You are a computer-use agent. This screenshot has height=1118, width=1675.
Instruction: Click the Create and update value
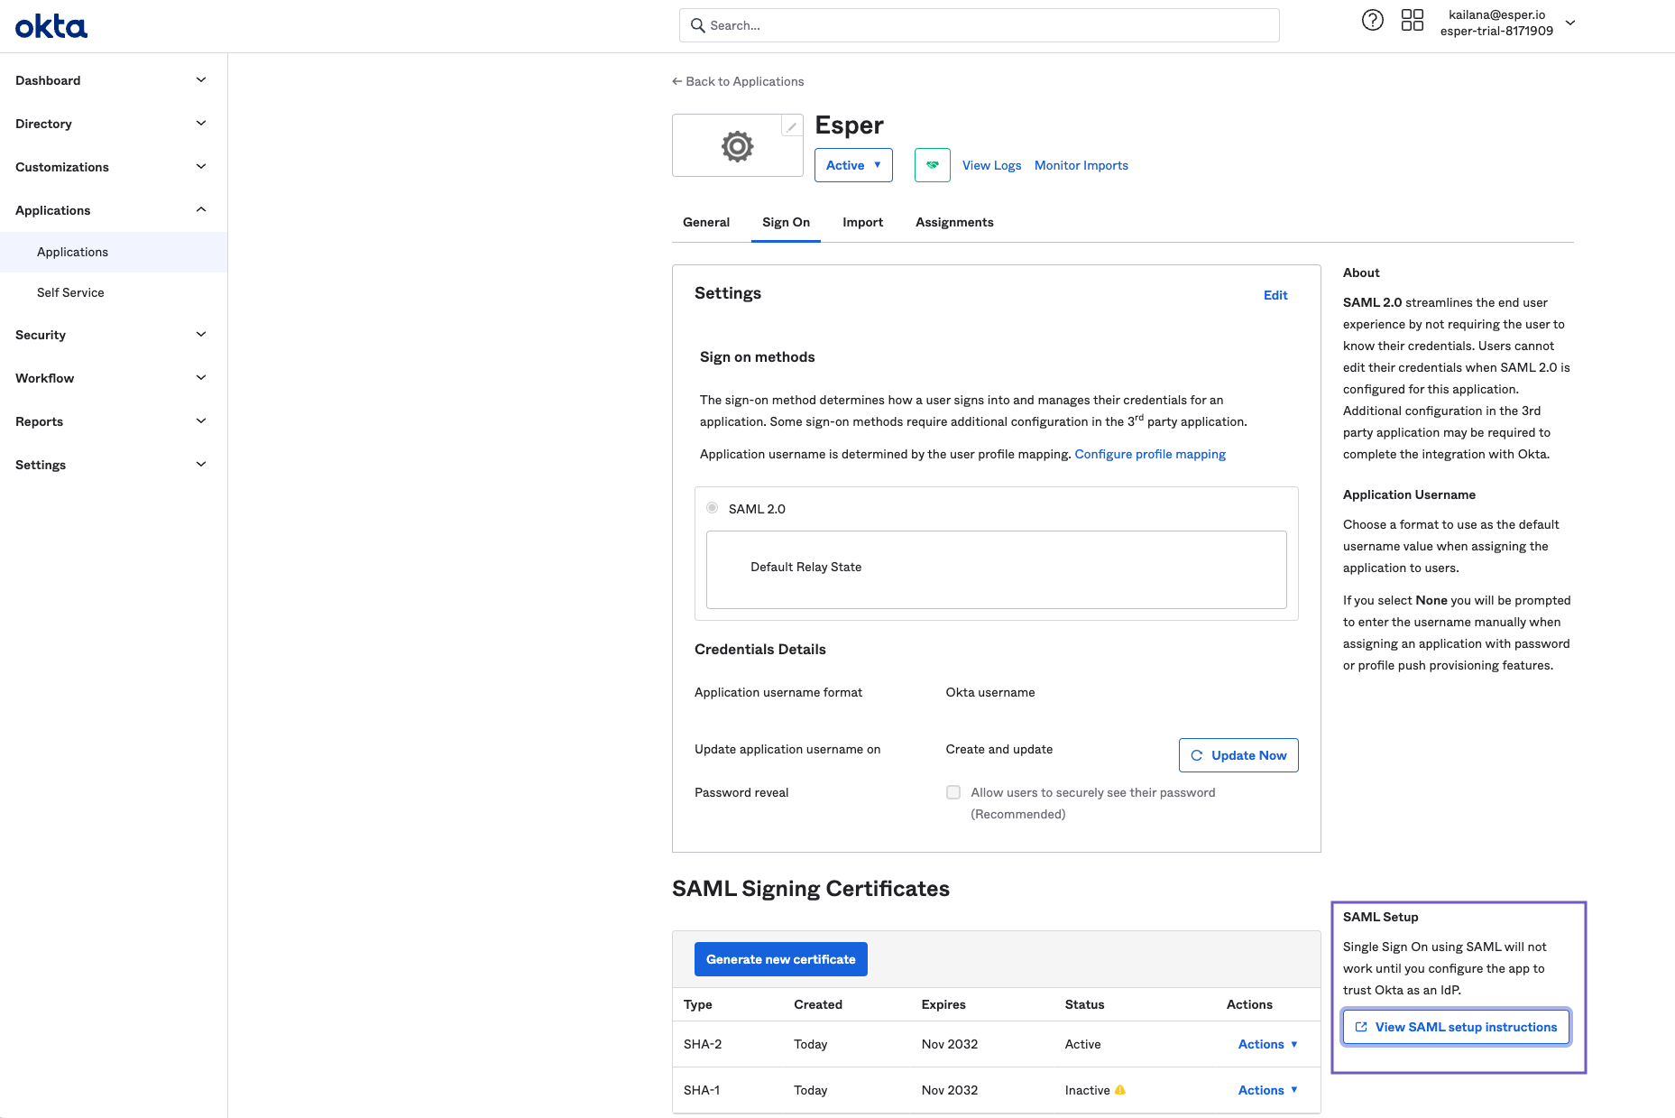(x=999, y=749)
